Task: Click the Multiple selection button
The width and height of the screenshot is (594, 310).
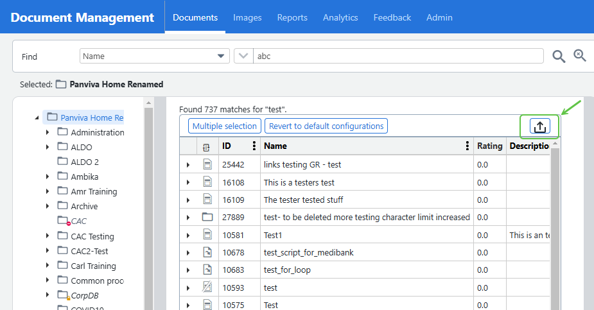Action: 225,126
